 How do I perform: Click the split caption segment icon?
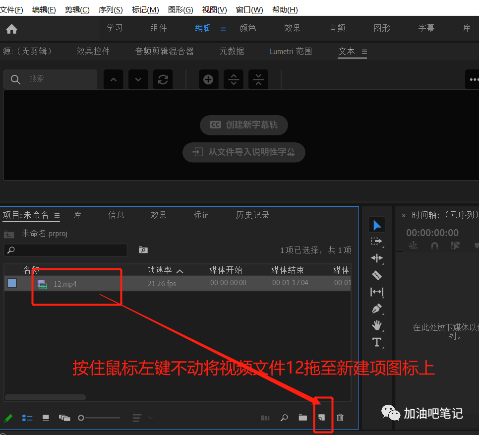234,79
